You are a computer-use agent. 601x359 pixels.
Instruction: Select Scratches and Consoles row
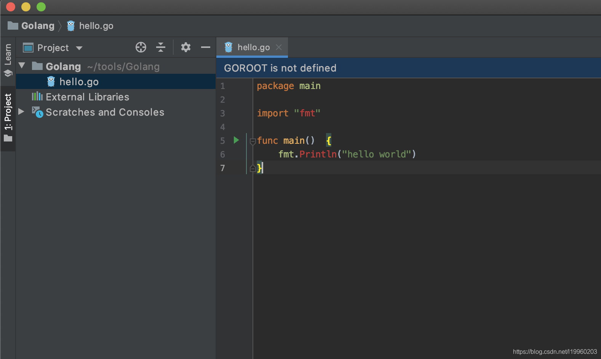[116, 112]
